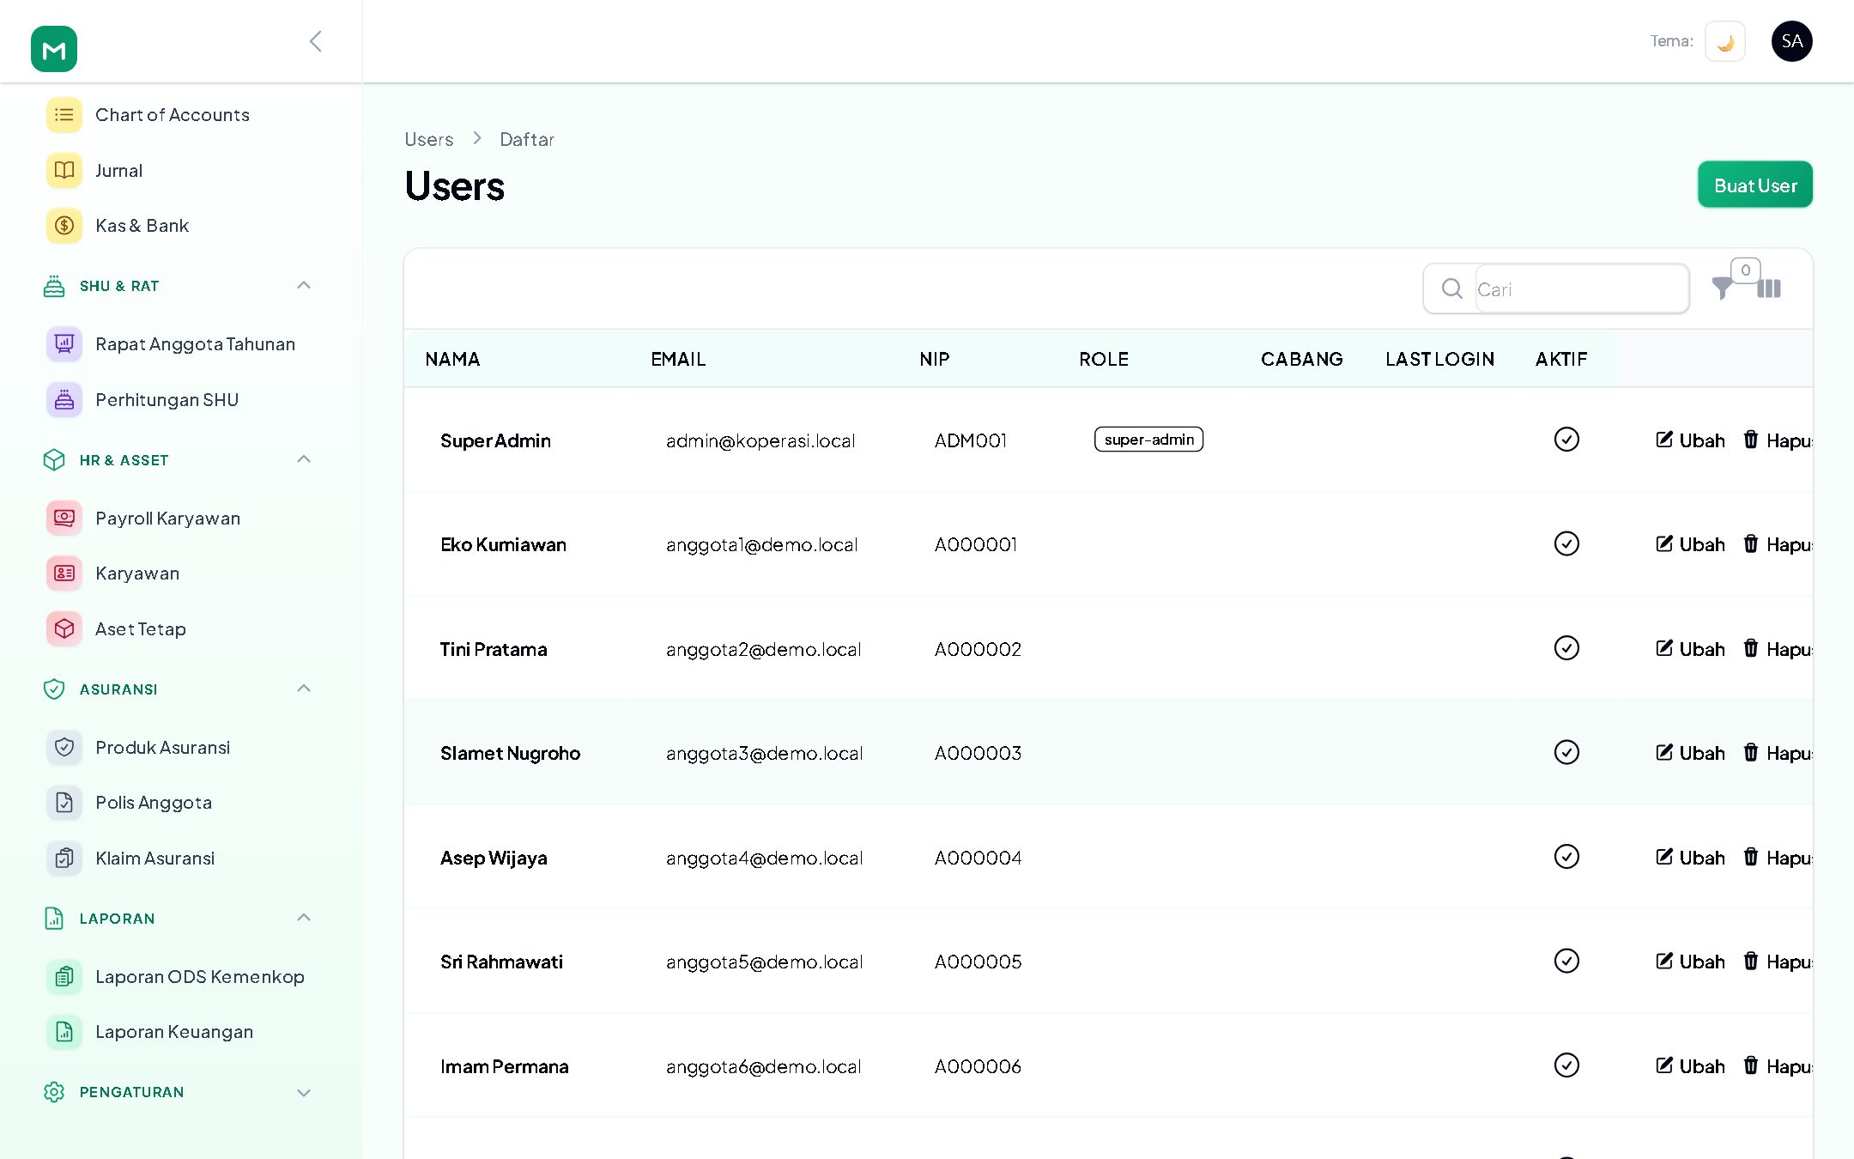The image size is (1854, 1159).
Task: Click the Produk Asuransi shield icon
Action: (64, 747)
